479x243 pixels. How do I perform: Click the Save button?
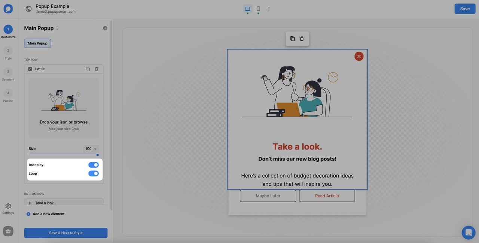(x=465, y=9)
